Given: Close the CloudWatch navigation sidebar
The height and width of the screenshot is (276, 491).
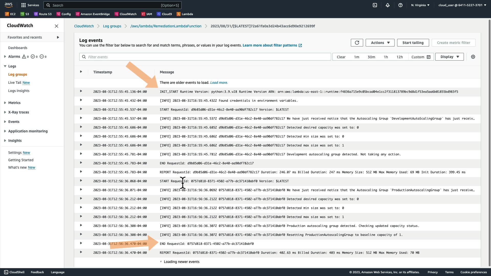Looking at the screenshot, I should pyautogui.click(x=57, y=26).
